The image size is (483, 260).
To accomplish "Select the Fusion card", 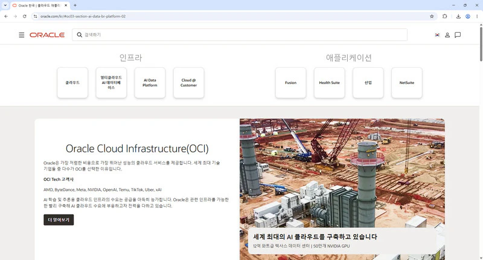I will pyautogui.click(x=291, y=83).
